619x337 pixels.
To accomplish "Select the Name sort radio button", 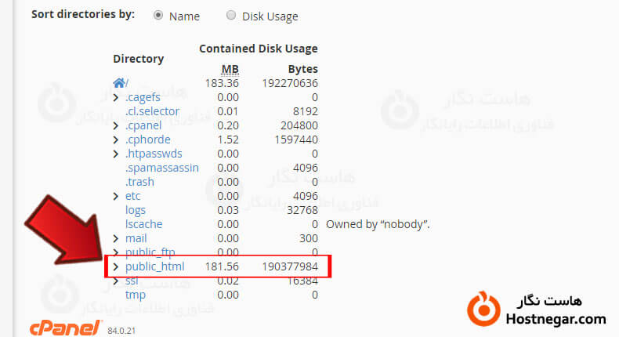I will point(159,16).
